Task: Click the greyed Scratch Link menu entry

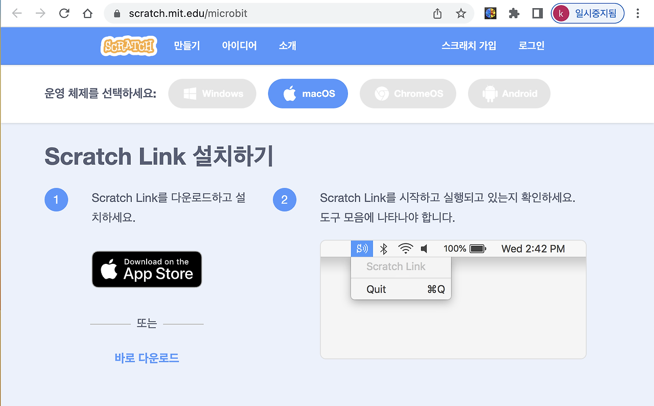Action: coord(401,266)
